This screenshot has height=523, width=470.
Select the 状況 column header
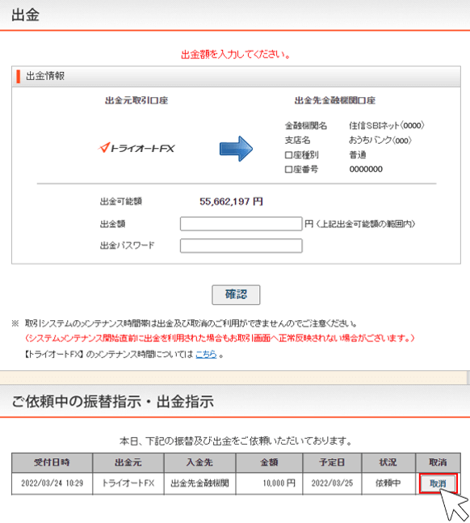(388, 462)
